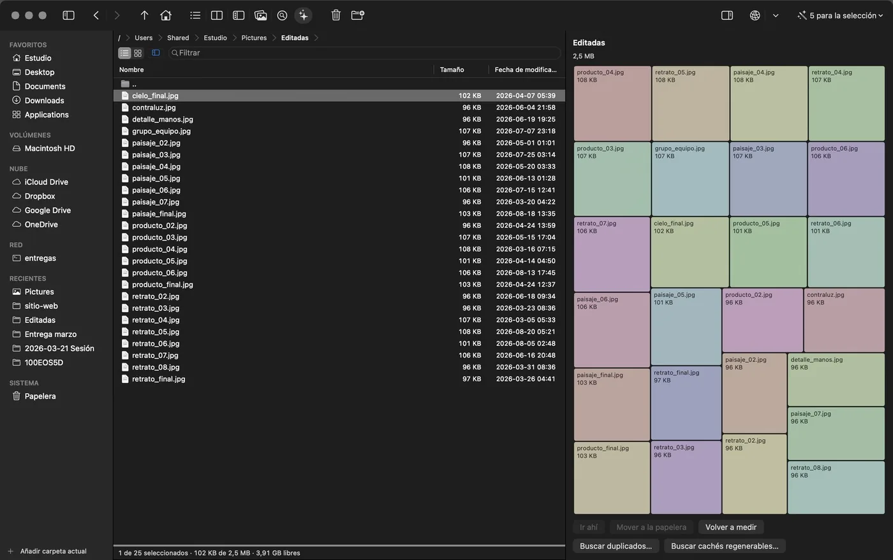Go up to the parent folder
Image resolution: width=893 pixels, height=560 pixels.
(x=144, y=15)
